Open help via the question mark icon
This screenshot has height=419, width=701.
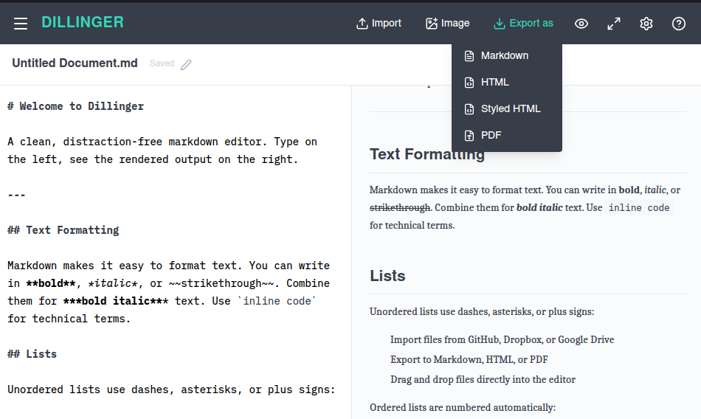coord(679,24)
